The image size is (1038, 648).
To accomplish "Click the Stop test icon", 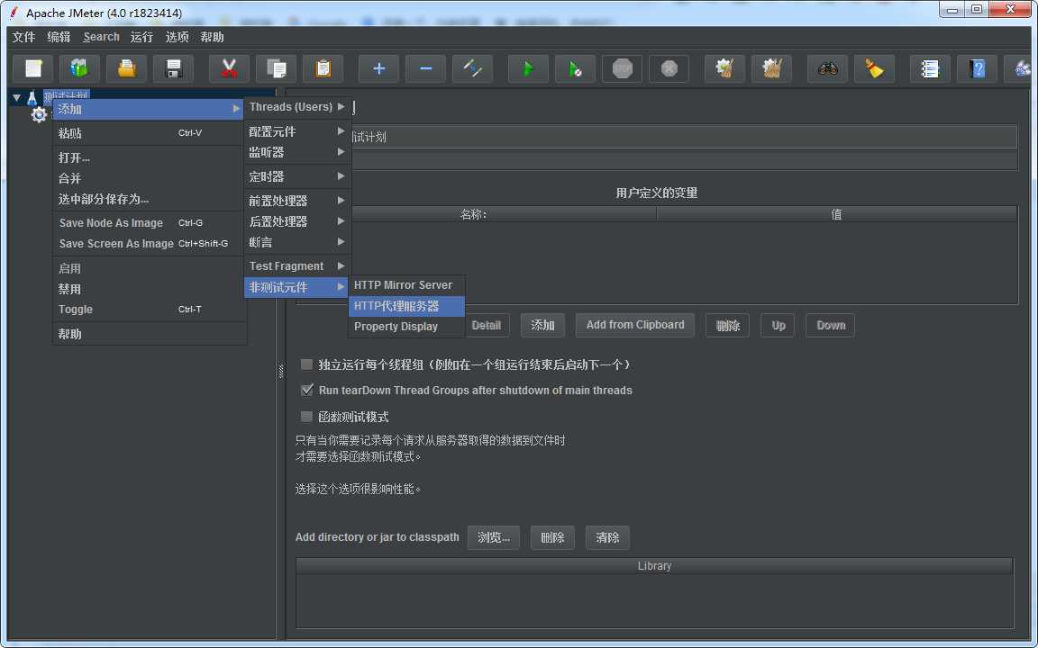I will 623,68.
